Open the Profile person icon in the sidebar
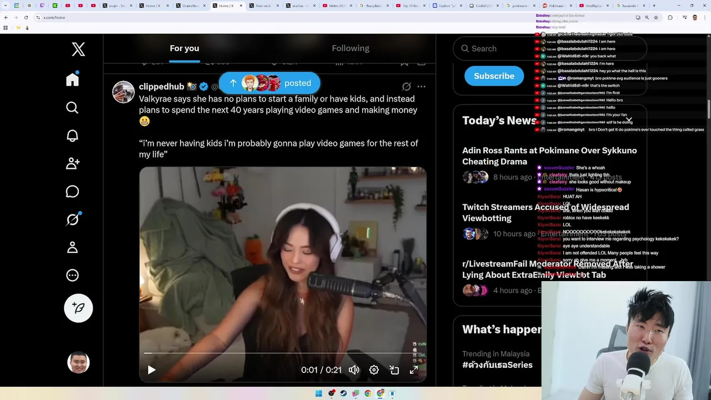 pyautogui.click(x=72, y=247)
